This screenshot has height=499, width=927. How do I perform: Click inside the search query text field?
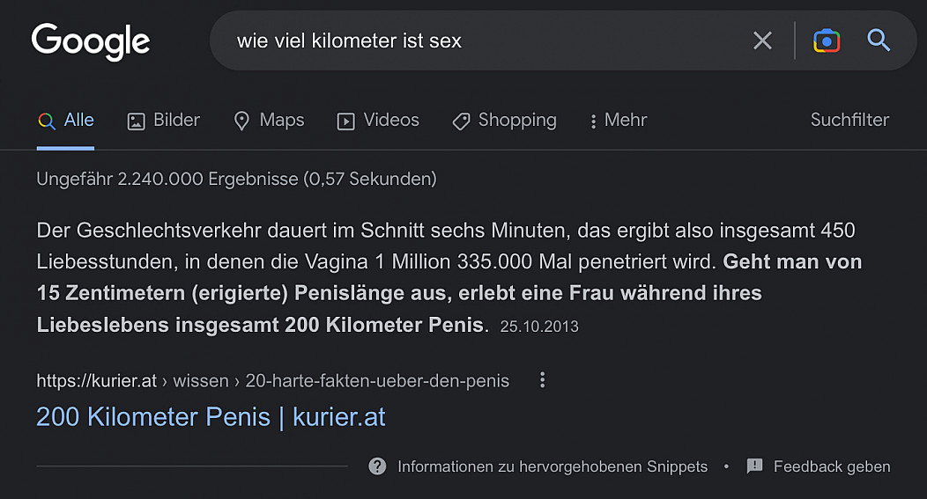[x=485, y=40]
